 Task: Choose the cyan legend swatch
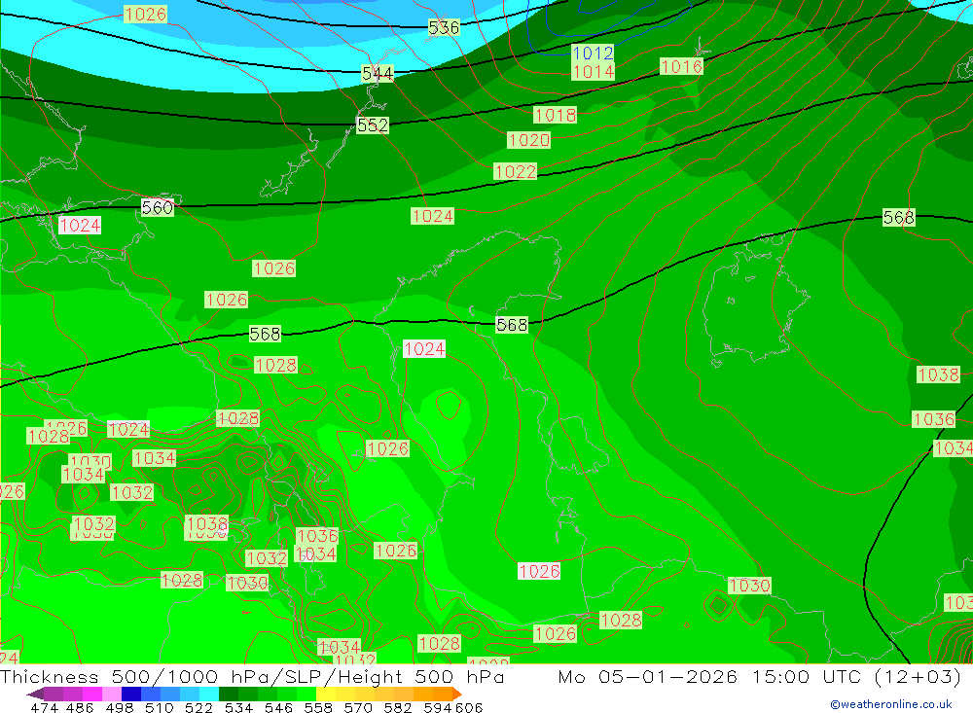[209, 694]
